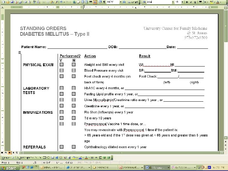Toggle OVR overtype mode in status bar
228x171 pixels.
tap(98, 162)
